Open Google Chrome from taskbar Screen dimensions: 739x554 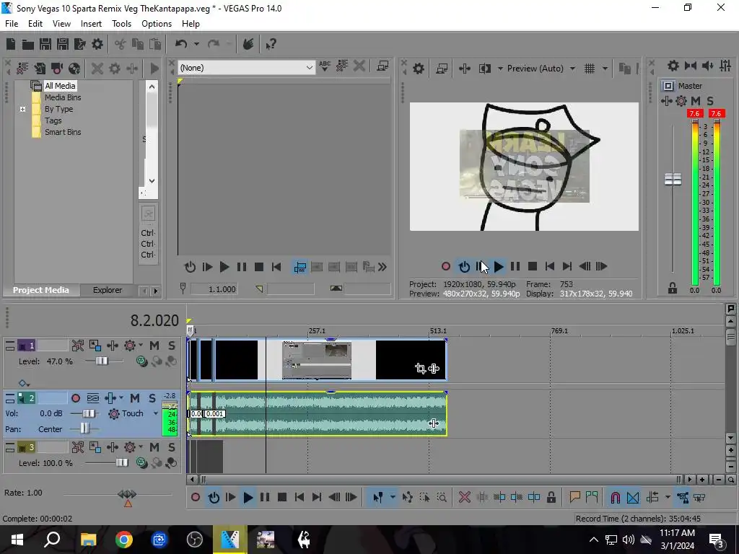[124, 540]
